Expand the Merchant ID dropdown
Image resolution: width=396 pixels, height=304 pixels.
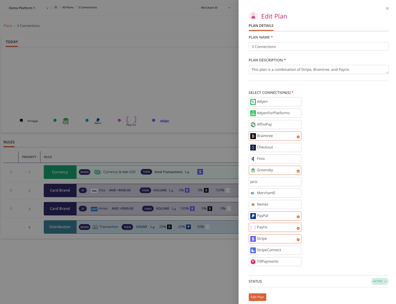[x=216, y=8]
